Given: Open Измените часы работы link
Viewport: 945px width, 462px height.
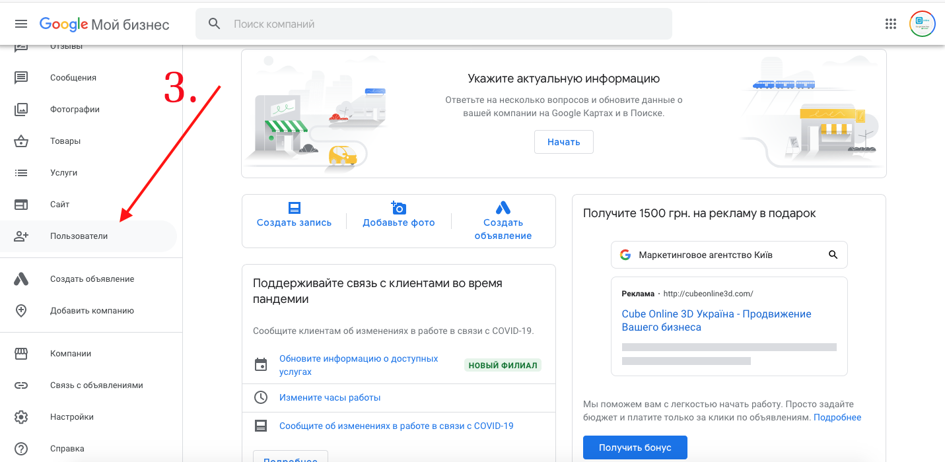Looking at the screenshot, I should (330, 397).
